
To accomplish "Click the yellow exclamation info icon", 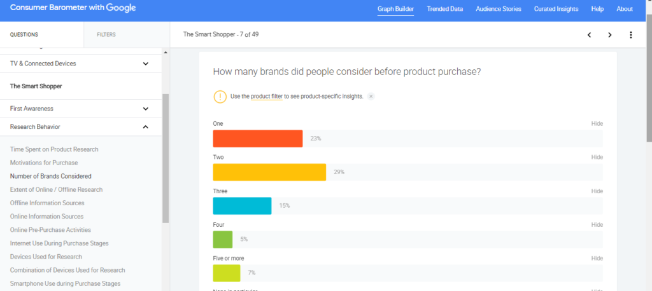I will coord(220,97).
